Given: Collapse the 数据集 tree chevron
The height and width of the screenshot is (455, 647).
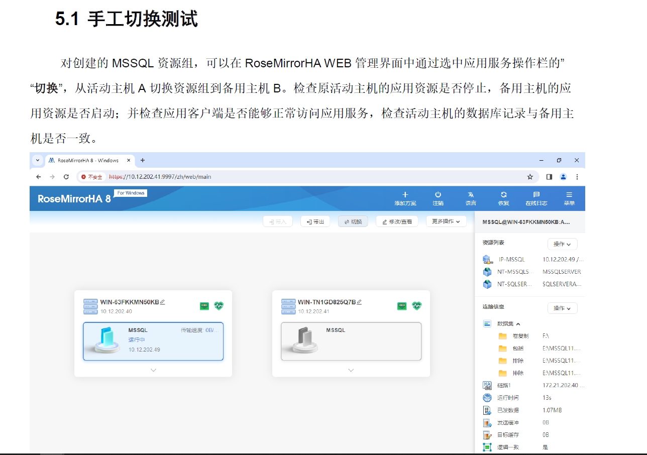Looking at the screenshot, I should (x=518, y=324).
